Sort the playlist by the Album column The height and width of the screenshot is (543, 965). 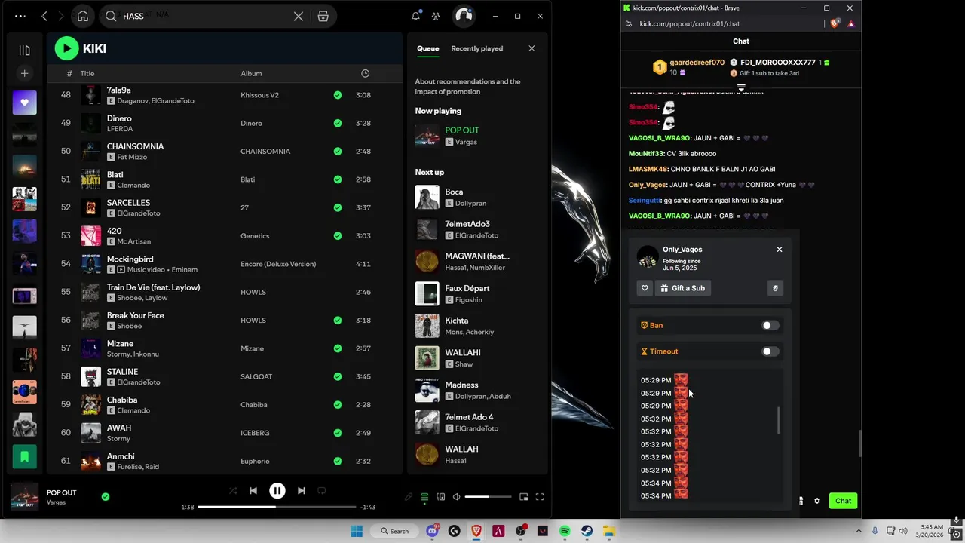(251, 73)
